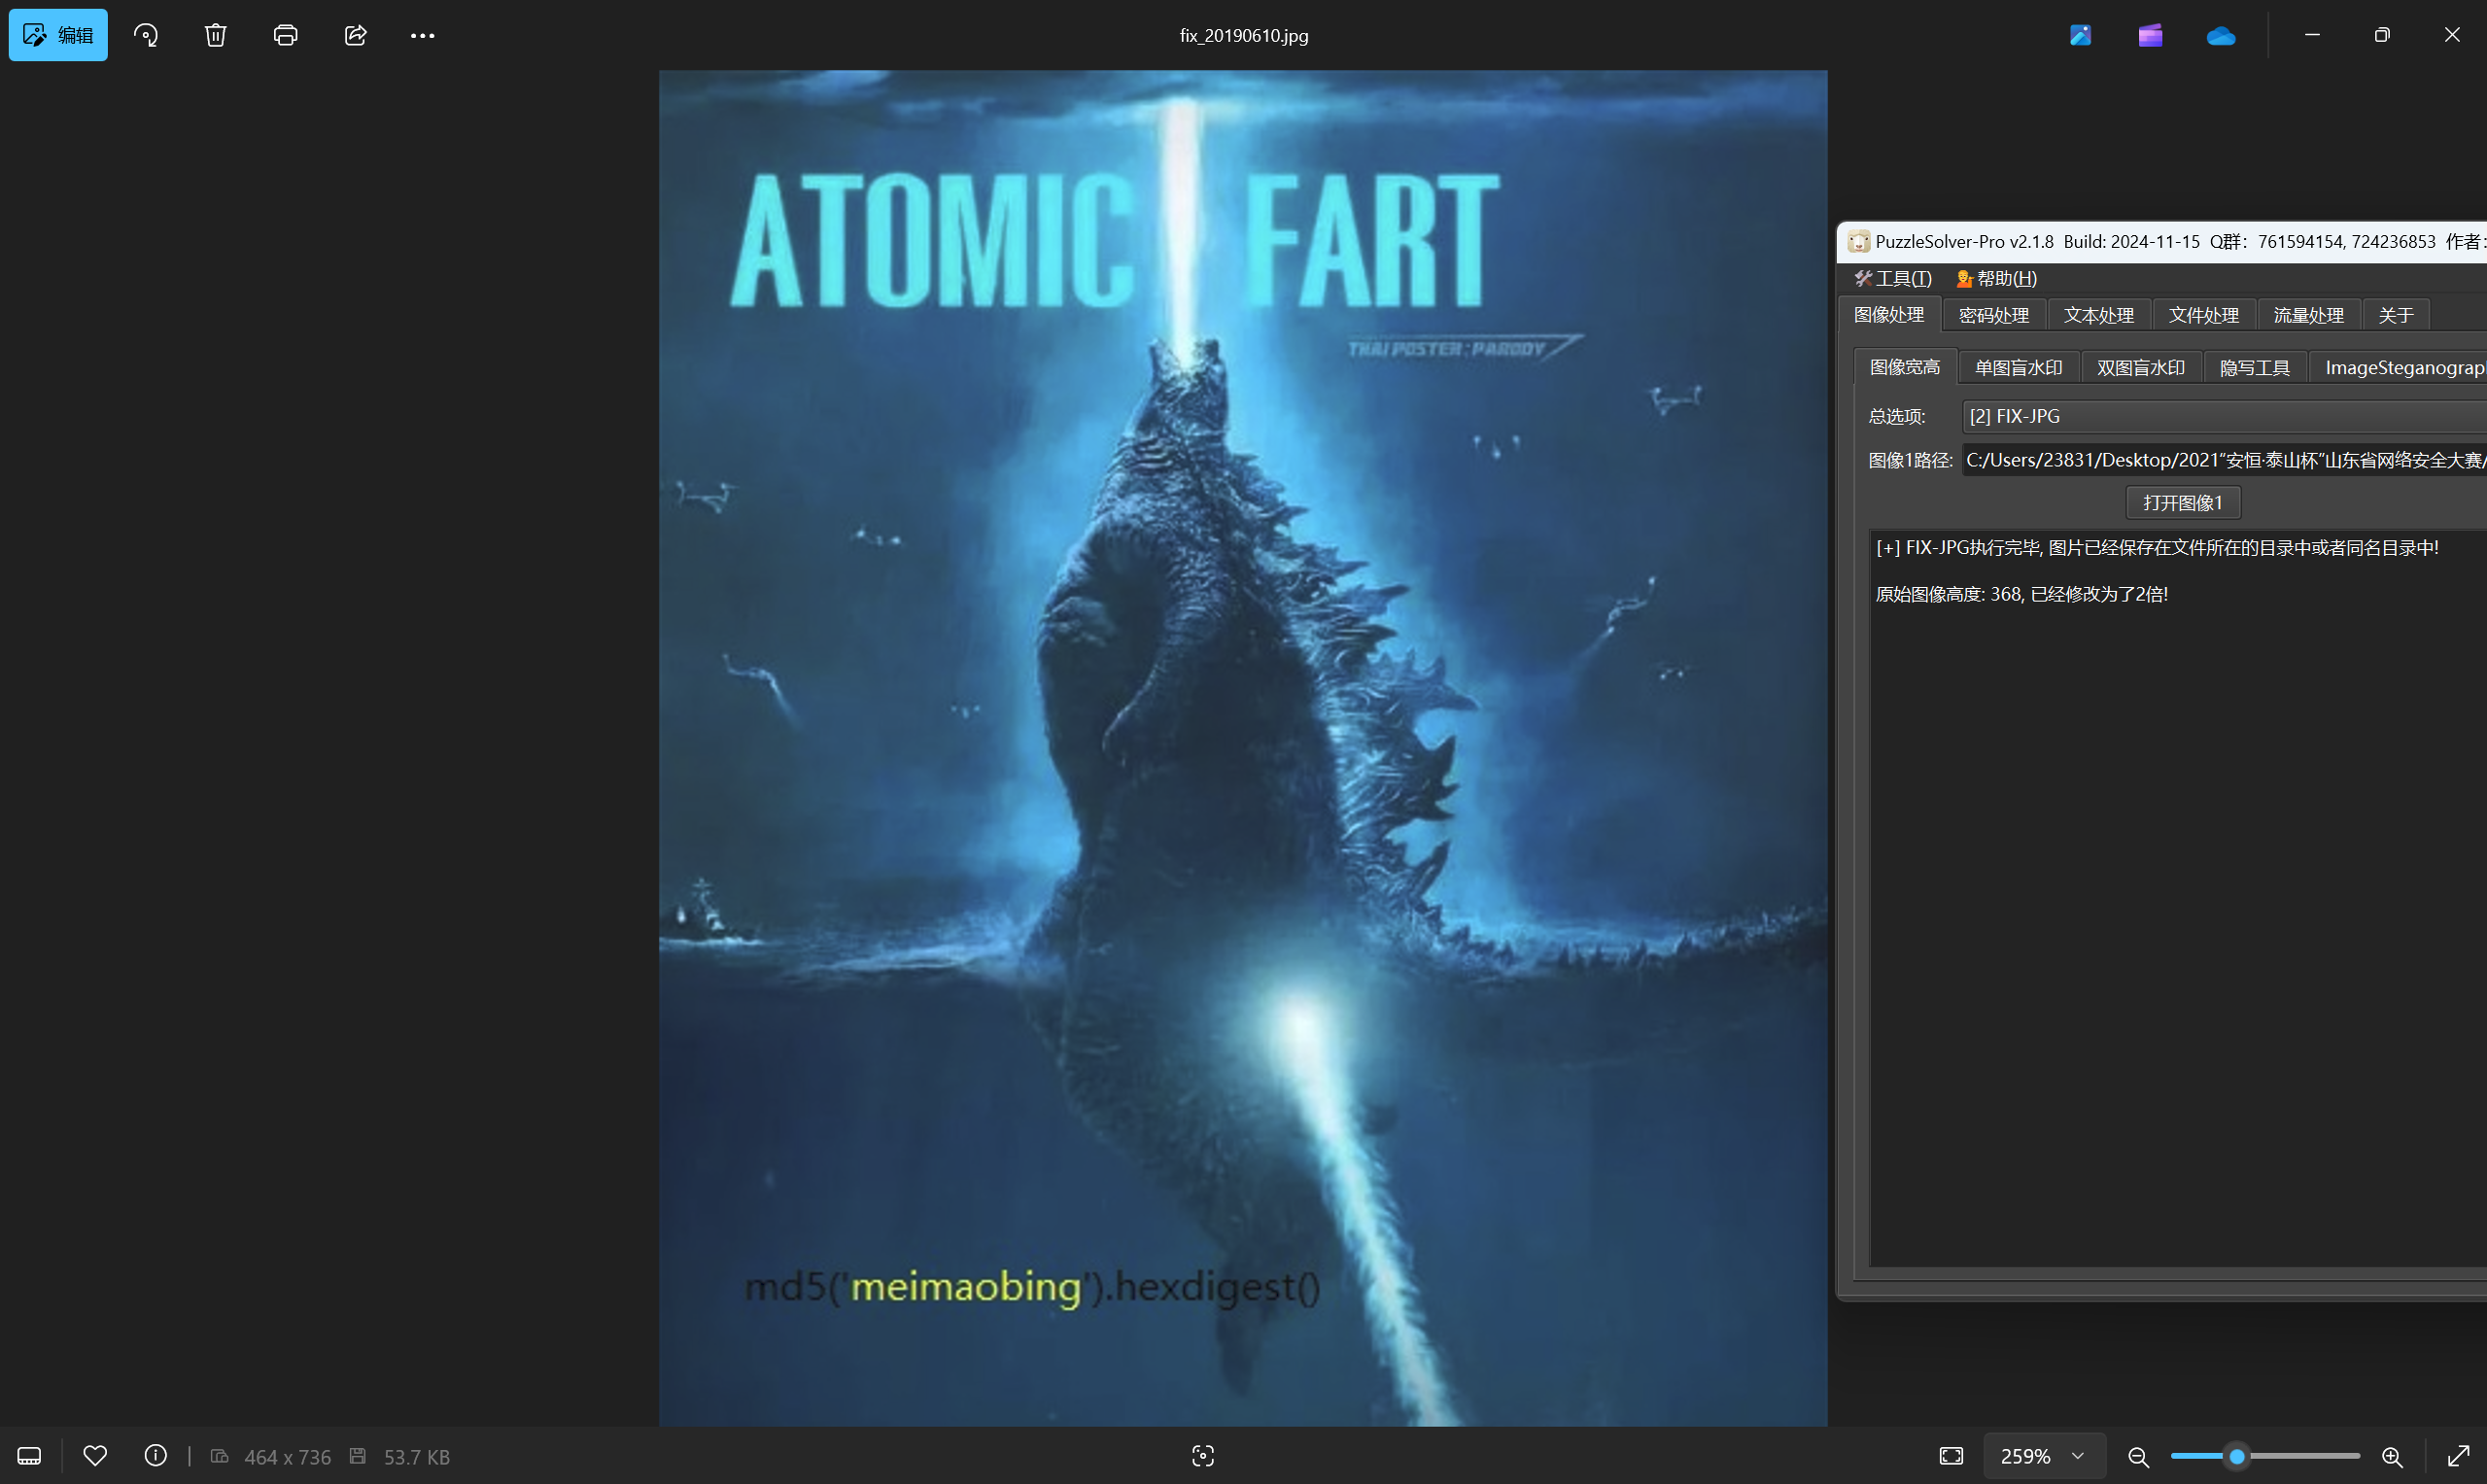Screen dimensions: 2487x1484
Task: Open the three-dots more options menu
Action: tap(423, 35)
